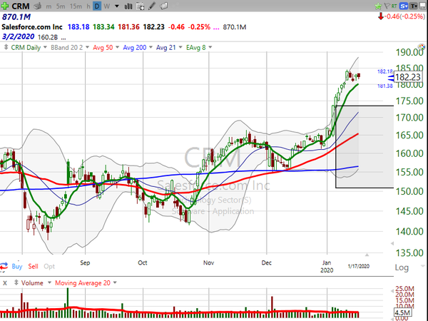Click the Salesforce.com Inc company name
Image resolution: width=428 pixels, height=321 pixels.
[x=32, y=27]
